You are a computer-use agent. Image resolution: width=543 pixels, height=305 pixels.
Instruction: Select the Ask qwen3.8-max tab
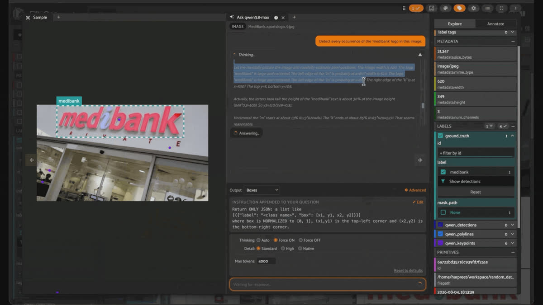pos(253,18)
